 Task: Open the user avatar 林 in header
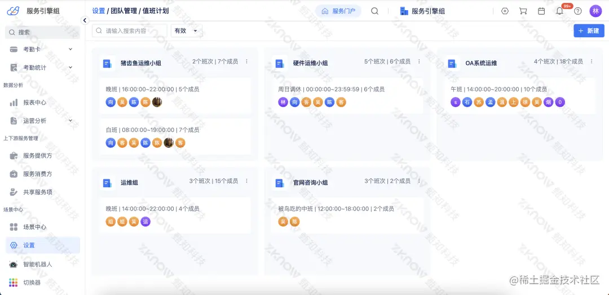[595, 11]
